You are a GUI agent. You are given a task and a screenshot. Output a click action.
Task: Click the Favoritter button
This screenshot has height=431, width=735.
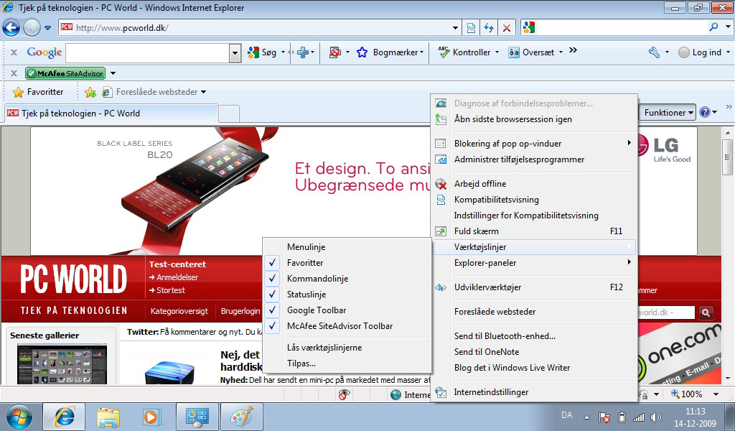click(x=39, y=92)
